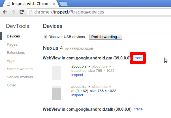Click the detached page thumbnail
This screenshot has height=118, width=171.
[x=56, y=73]
